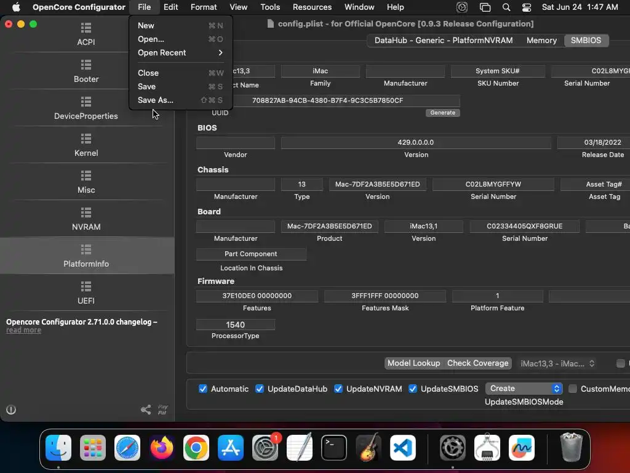Enable the CustomMemory checkbox
The image size is (630, 473).
click(x=573, y=389)
